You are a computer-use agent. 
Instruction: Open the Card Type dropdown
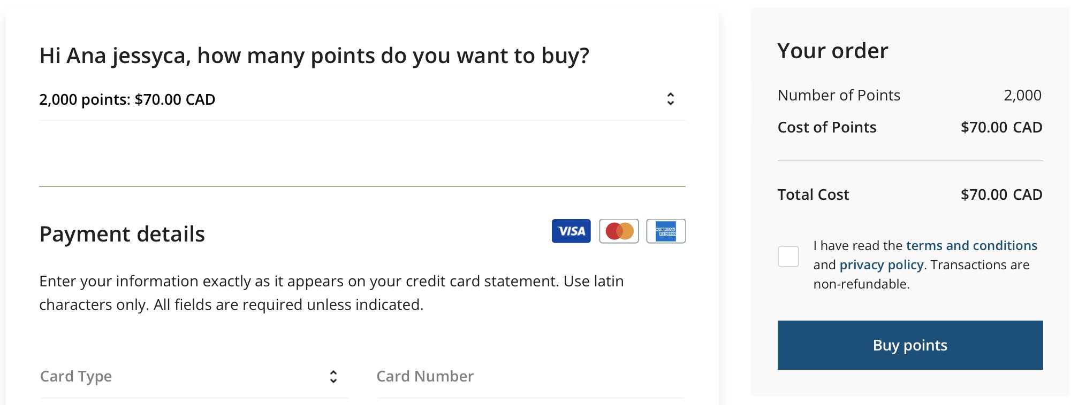click(x=194, y=377)
